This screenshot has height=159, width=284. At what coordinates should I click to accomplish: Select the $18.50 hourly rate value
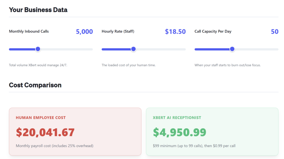point(175,32)
